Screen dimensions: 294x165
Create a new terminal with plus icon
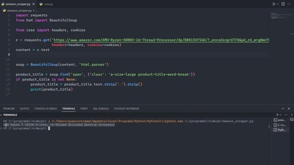(x=277, y=115)
